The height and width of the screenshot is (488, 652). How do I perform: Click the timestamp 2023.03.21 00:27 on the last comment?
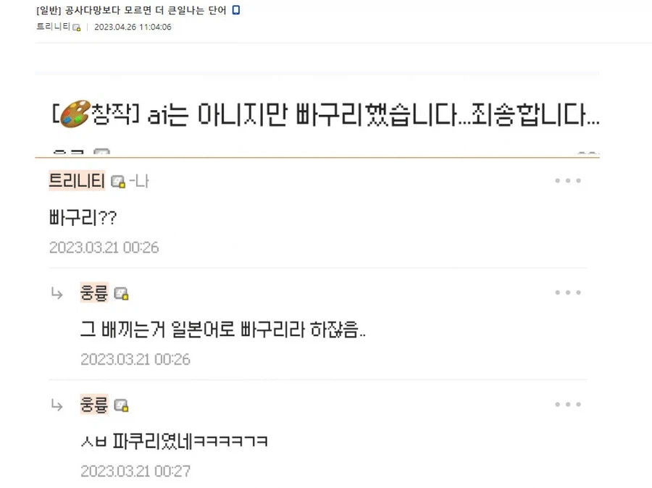click(137, 471)
